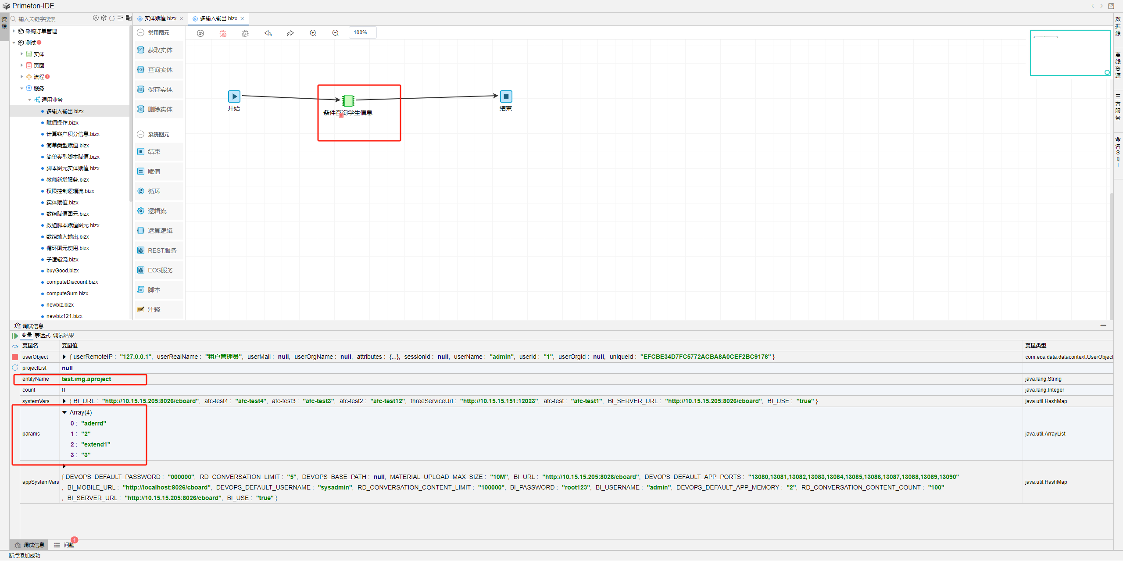Open computeDiscount.bizx in the tree

[x=72, y=282]
